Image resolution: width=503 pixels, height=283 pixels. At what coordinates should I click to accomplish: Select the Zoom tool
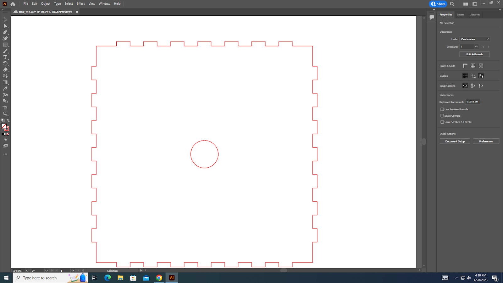[x=5, y=114]
